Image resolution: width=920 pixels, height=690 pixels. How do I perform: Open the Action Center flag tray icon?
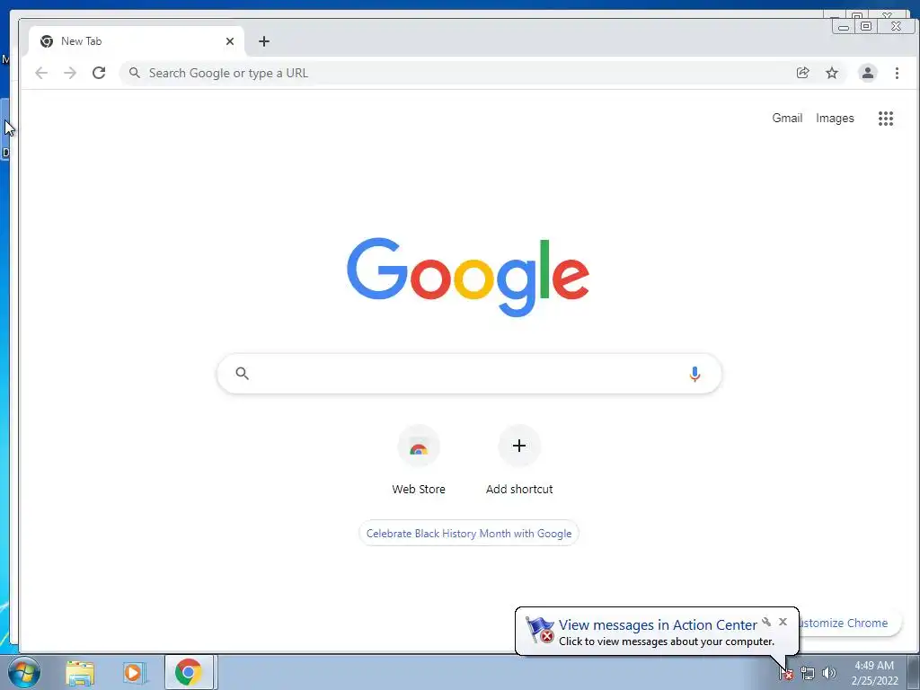786,674
